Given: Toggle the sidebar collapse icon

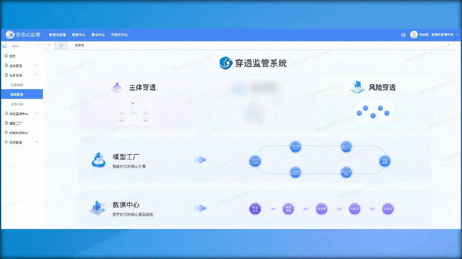Looking at the screenshot, I should tap(5, 46).
